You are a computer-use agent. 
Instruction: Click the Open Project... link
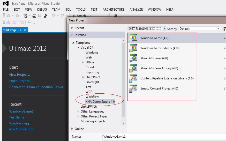click(20, 81)
